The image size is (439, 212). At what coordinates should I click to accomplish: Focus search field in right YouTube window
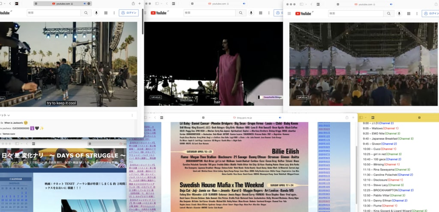pos(356,13)
